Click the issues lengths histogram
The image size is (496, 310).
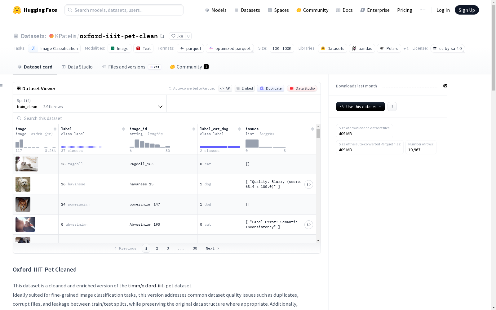[266, 143]
